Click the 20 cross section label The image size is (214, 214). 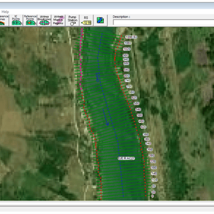[154, 192]
